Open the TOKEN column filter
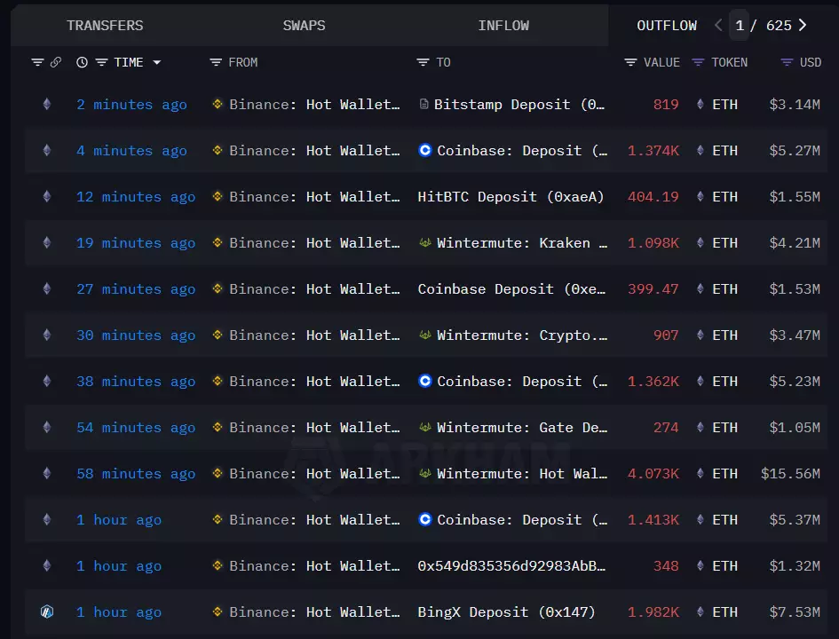Viewport: 839px width, 639px height. [698, 62]
